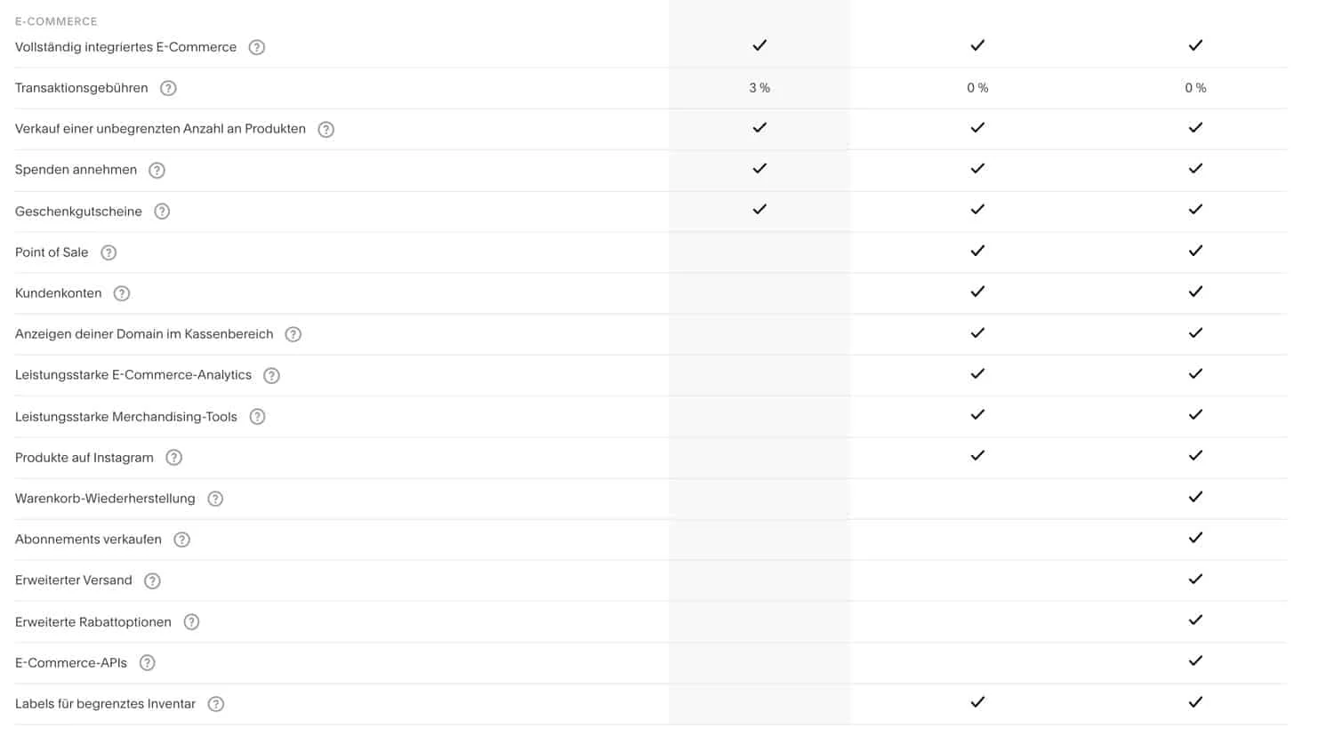Select the Verkauf einer unbegrenzten Anzahl row
This screenshot has height=752, width=1334.
[160, 129]
